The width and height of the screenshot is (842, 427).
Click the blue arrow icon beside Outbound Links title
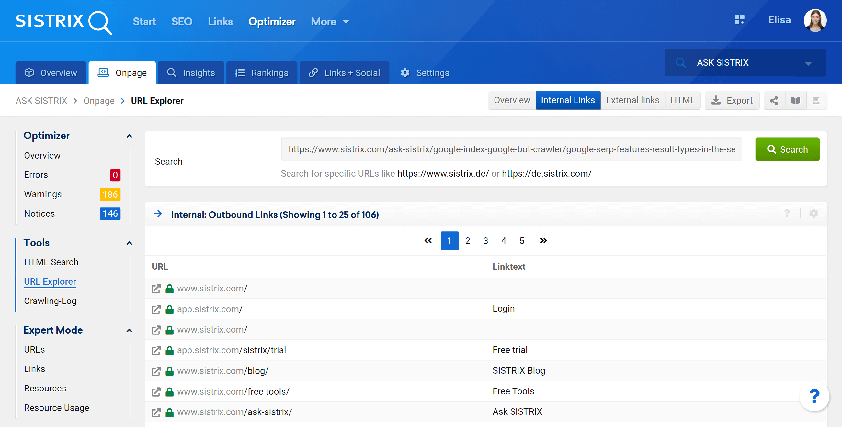158,214
